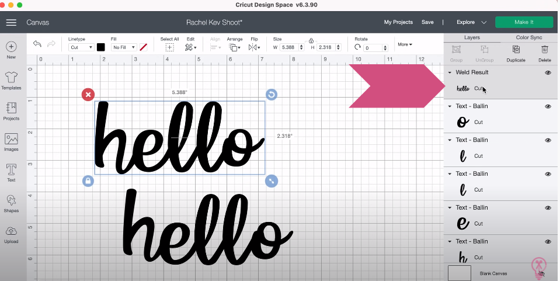Image resolution: width=560 pixels, height=281 pixels.
Task: Open the More toolbar dropdown
Action: point(405,44)
